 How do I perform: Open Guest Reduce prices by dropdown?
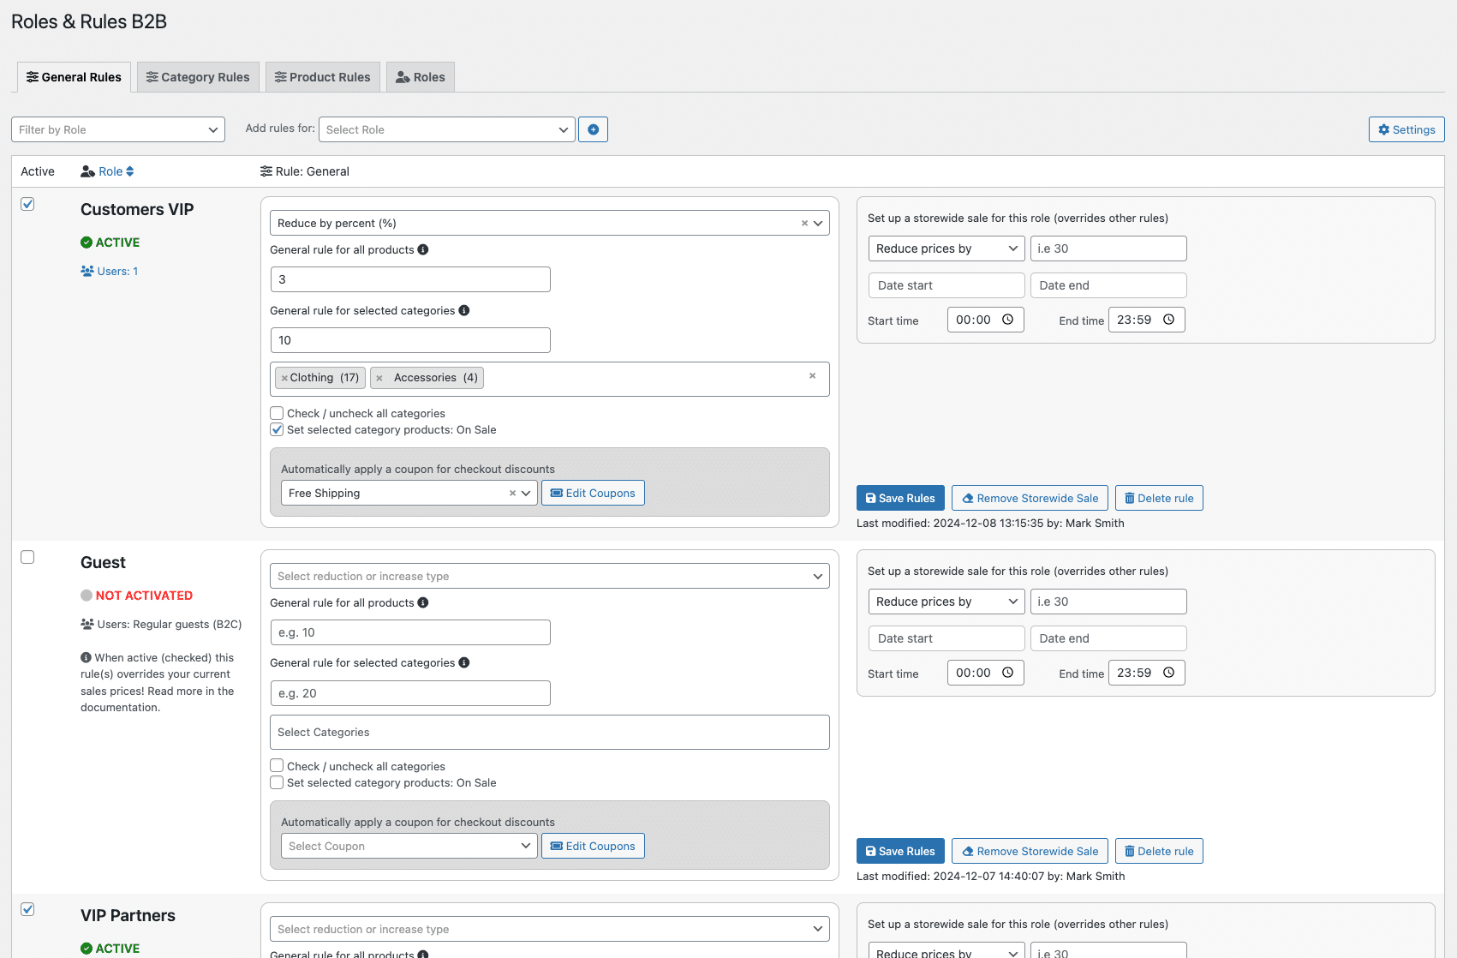point(946,602)
